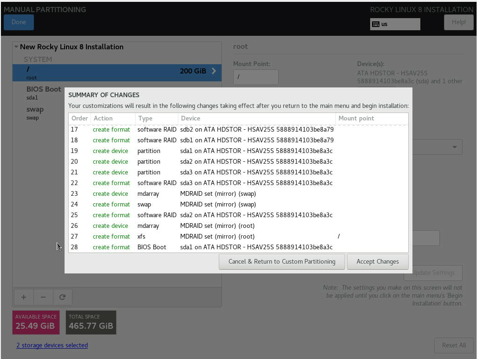
Task: Select the root partition entry in the list
Action: (117, 73)
